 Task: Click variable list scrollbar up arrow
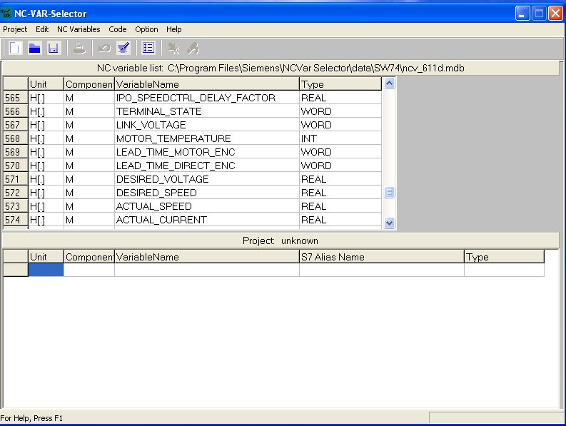389,83
